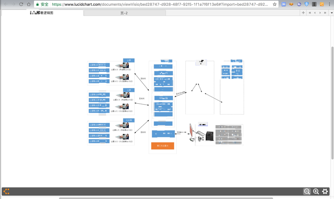Open the orange Lucidchart extension icon
Viewport: 334px width, 199px height.
click(322, 4)
